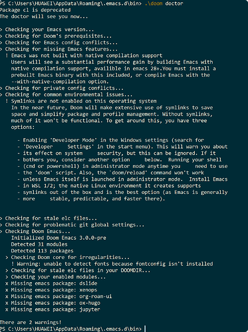
Task: Click the 'doom/reload' command mention
Action: click(128, 173)
